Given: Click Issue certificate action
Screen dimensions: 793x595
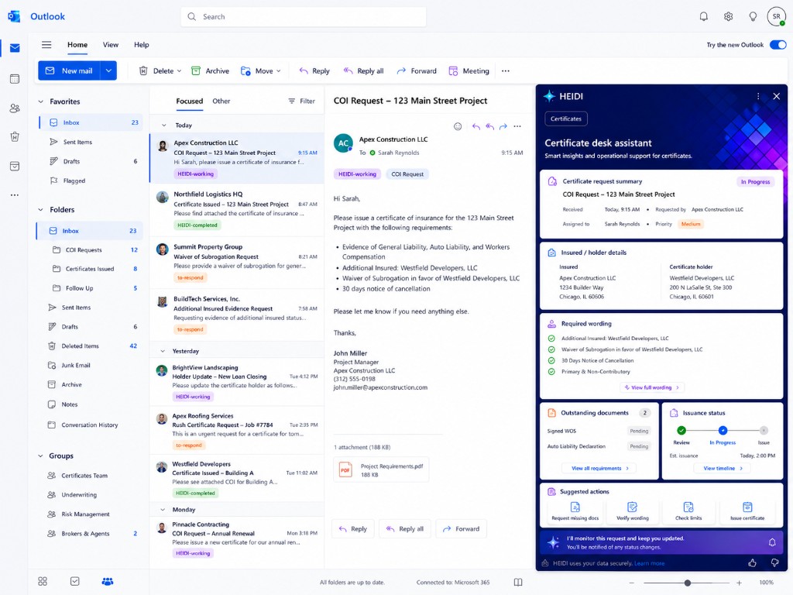Looking at the screenshot, I should pos(747,511).
